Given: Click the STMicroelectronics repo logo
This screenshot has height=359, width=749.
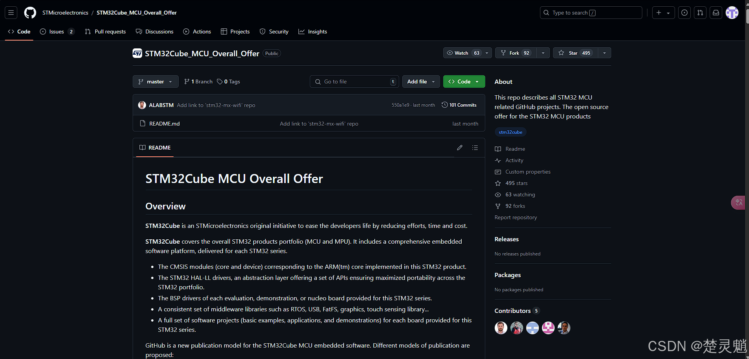Looking at the screenshot, I should (137, 53).
